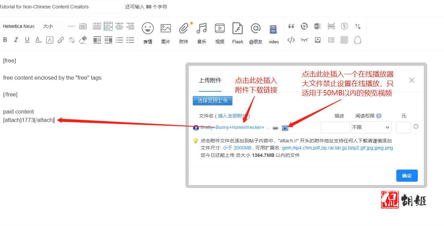Toggle italic formatting
The image size is (444, 226).
(16, 40)
